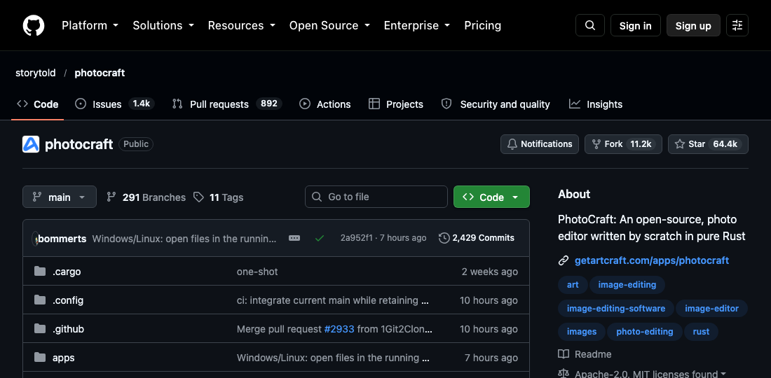Open the .github folder name
This screenshot has width=771, height=378.
coord(69,329)
